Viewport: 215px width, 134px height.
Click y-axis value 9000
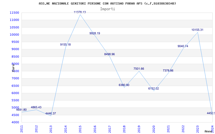click(15, 49)
